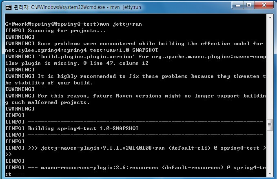Click the scrollbar up arrow

269,17
